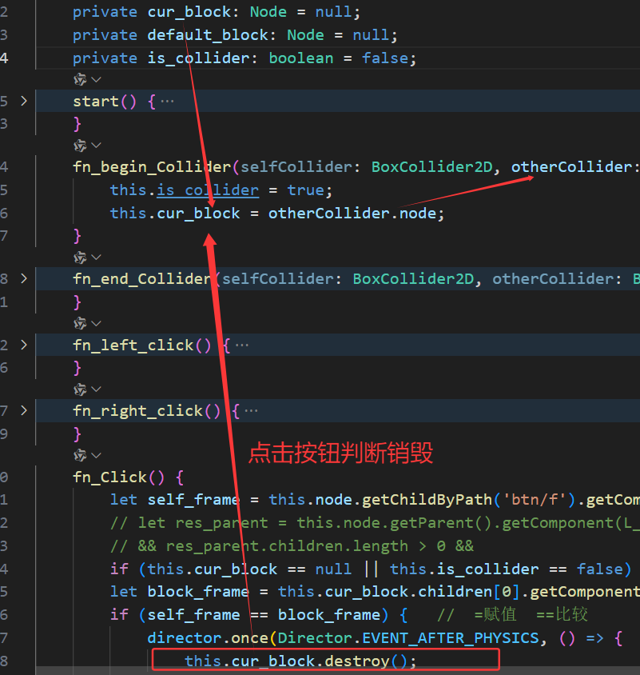640x675 pixels.
Task: Open the code lens chevron above start()
Action: click(x=97, y=80)
